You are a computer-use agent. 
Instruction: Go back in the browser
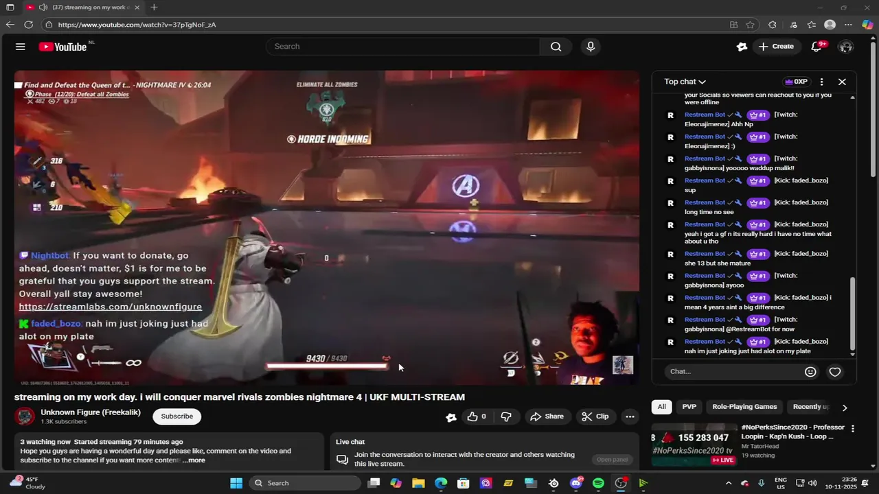click(x=10, y=25)
